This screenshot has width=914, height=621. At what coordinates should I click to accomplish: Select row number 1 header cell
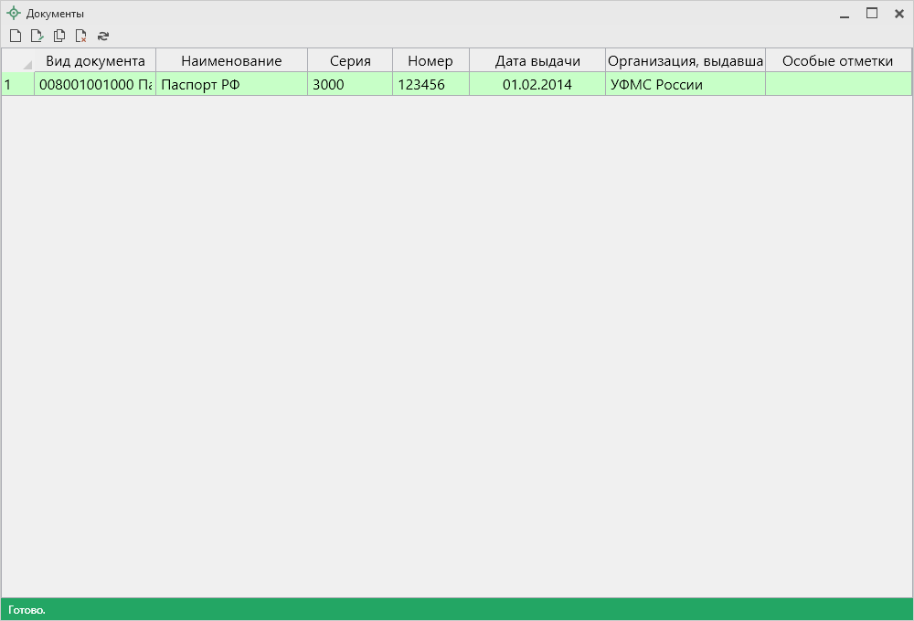coord(17,85)
